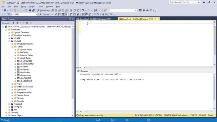Click the Object Explorer vertical scrollbar
217x122 pixels.
(73, 63)
